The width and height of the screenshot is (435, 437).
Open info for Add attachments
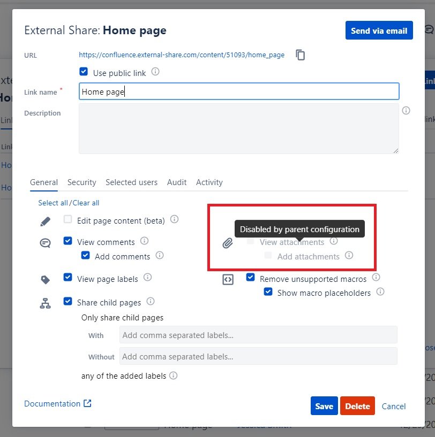tap(349, 255)
